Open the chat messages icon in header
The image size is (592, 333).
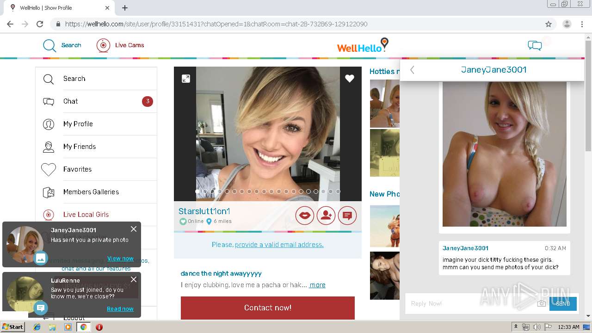(x=535, y=45)
